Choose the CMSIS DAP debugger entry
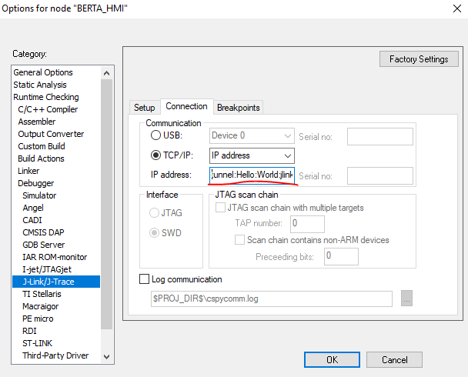Viewport: 468px width, 377px height. tap(43, 232)
